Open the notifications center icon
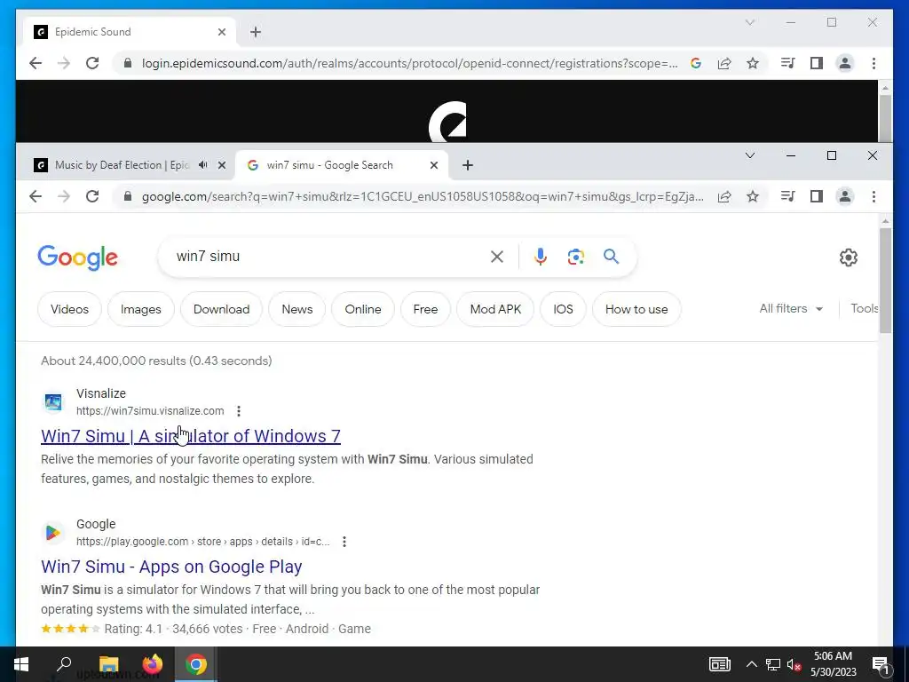This screenshot has height=682, width=909. click(x=881, y=664)
